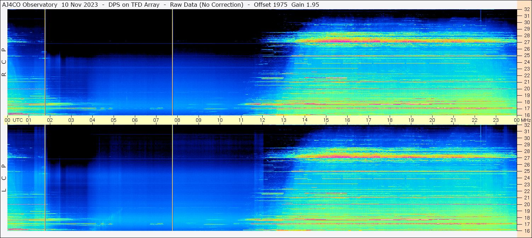532x238 pixels.
Task: Click hour label '01' on UTC axis
Action: (x=29, y=120)
